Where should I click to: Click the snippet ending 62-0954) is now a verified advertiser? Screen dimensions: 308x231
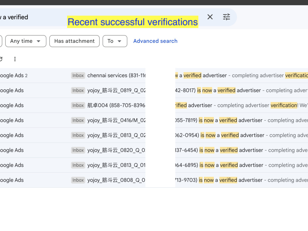[220, 135]
